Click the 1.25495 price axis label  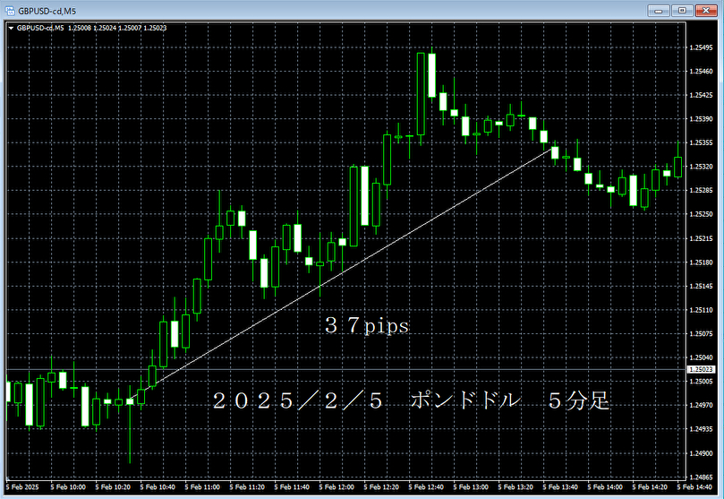(701, 47)
